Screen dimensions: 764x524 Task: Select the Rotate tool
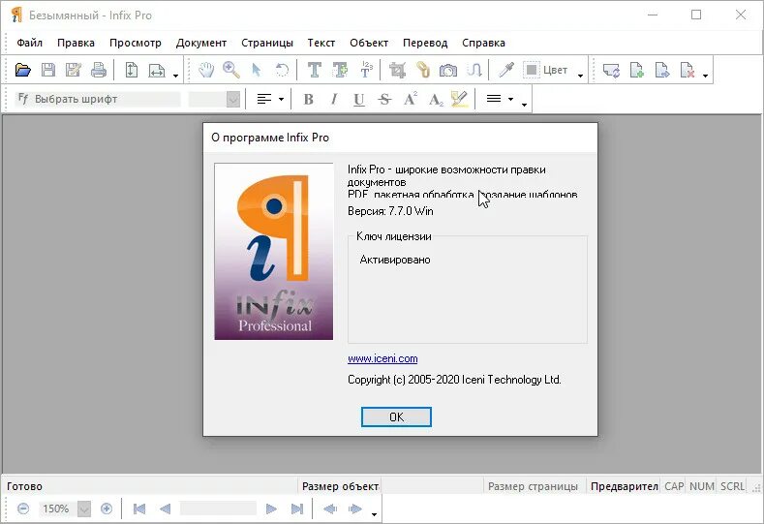tap(282, 70)
